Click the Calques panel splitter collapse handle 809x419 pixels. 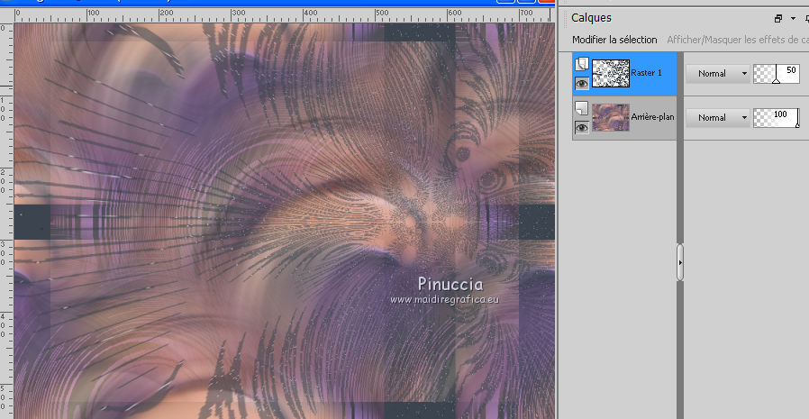tap(680, 262)
